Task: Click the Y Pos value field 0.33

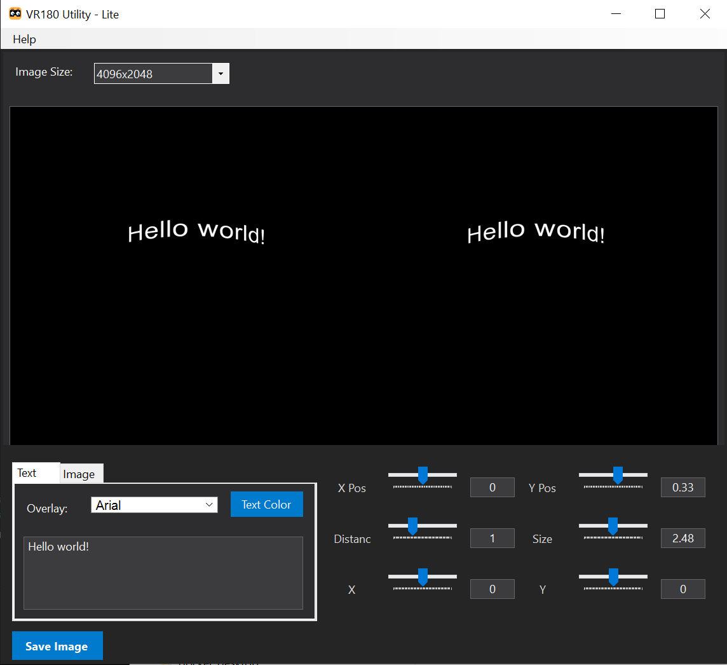Action: tap(683, 488)
